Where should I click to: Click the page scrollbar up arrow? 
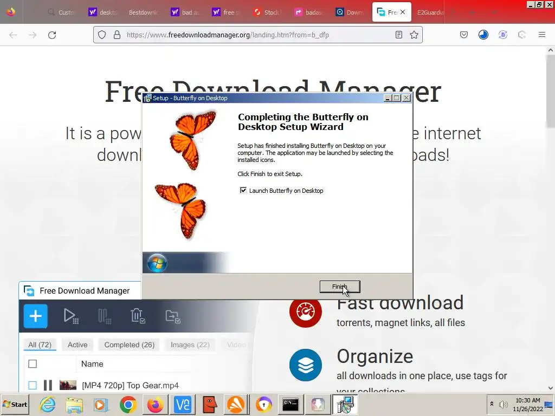[551, 50]
